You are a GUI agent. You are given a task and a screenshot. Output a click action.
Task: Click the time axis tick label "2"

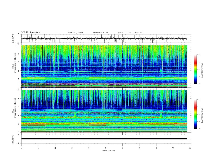[55, 148]
